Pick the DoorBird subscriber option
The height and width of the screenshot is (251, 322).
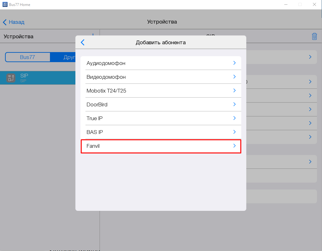click(x=97, y=104)
